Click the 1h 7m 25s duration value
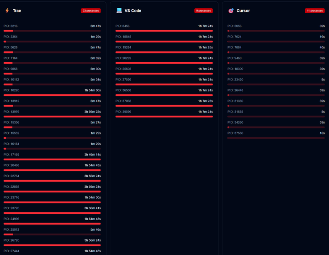The width and height of the screenshot is (329, 255). click(x=206, y=48)
